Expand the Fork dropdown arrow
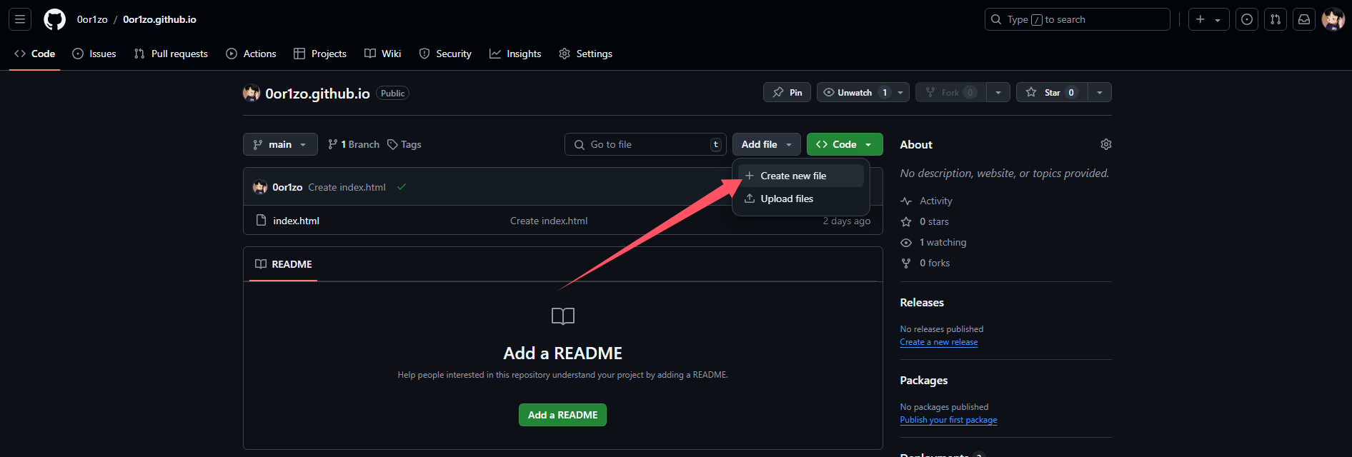The width and height of the screenshot is (1352, 457). pyautogui.click(x=998, y=92)
